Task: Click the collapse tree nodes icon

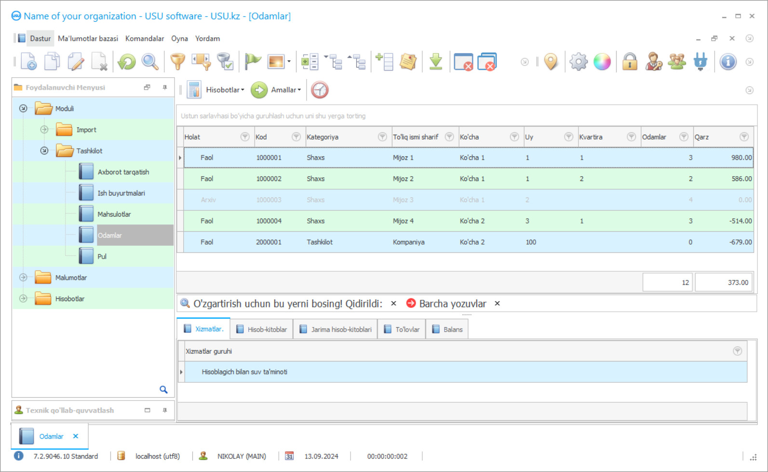Action: click(x=357, y=62)
